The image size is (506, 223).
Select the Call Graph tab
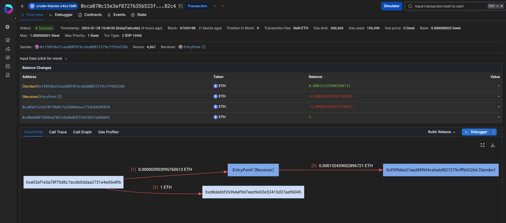[x=82, y=132]
